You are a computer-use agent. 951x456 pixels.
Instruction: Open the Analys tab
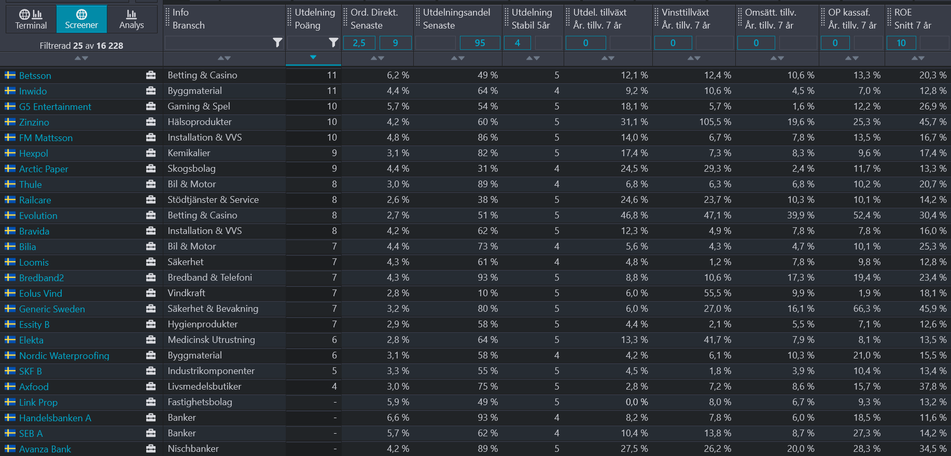pos(132,19)
